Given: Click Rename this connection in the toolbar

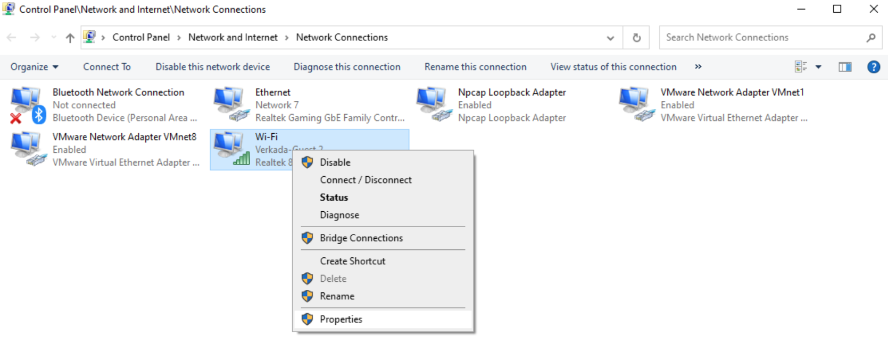Looking at the screenshot, I should point(475,67).
